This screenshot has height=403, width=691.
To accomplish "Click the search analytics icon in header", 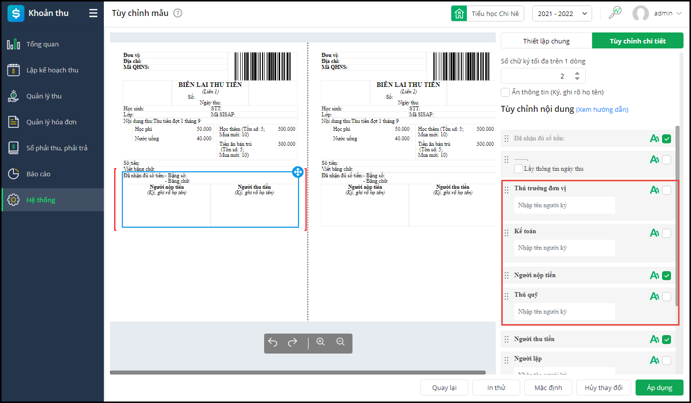I will tap(615, 13).
